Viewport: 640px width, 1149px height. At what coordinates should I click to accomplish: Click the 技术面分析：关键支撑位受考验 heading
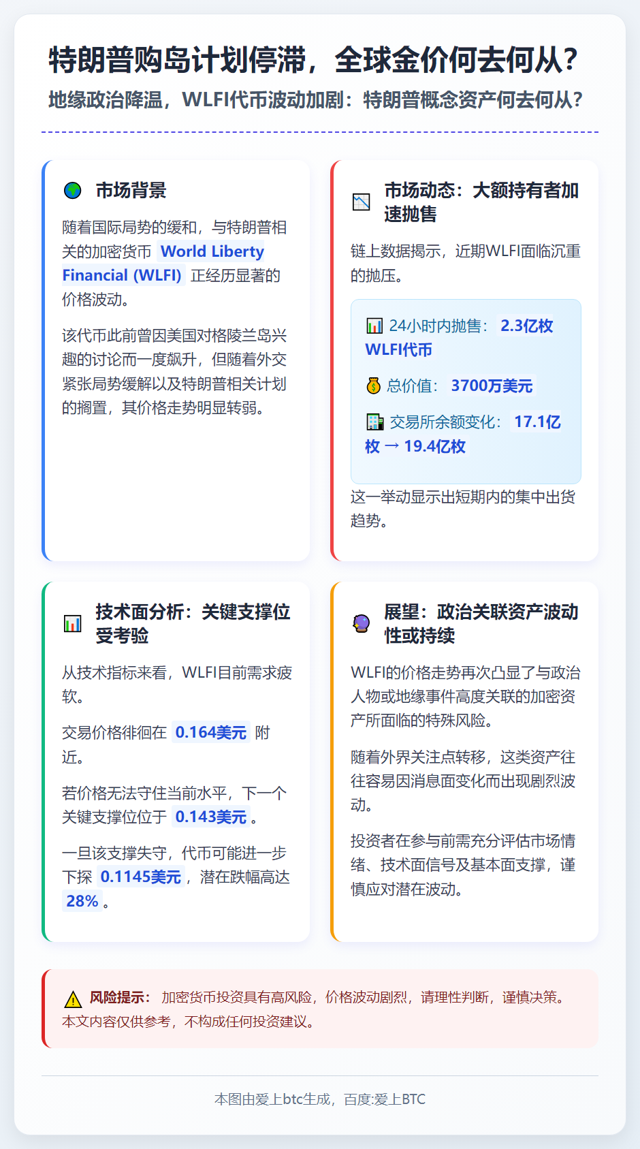tap(193, 623)
